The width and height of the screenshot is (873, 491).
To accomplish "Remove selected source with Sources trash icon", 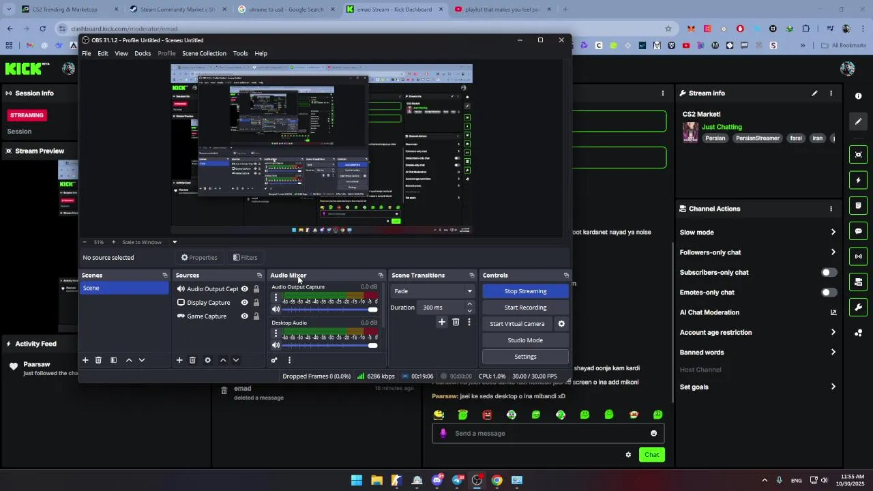I will [192, 360].
